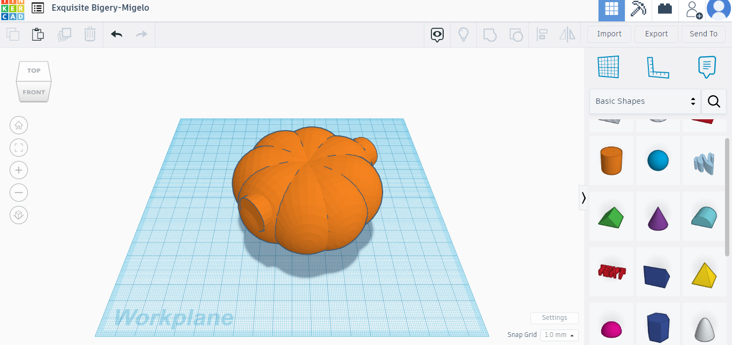Switch to orthographic view toggle

tap(19, 215)
